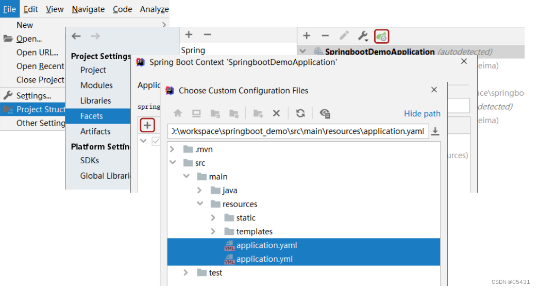Open path history download-arrow icon

435,131
